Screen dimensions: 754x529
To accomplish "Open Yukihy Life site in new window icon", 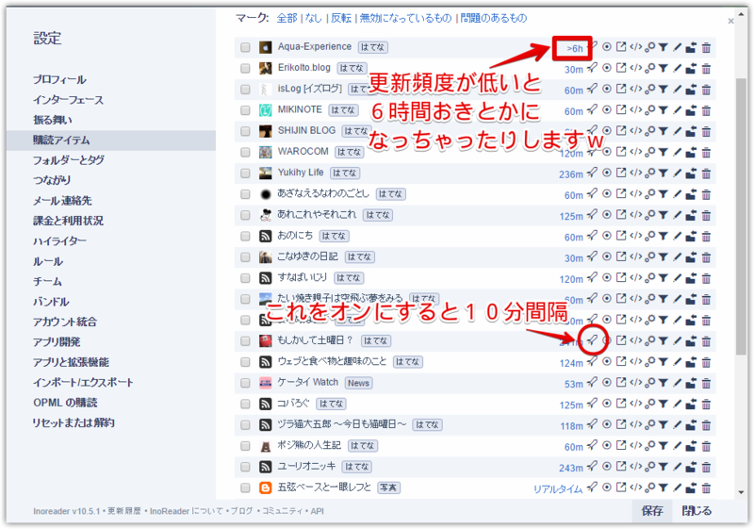I will [621, 173].
